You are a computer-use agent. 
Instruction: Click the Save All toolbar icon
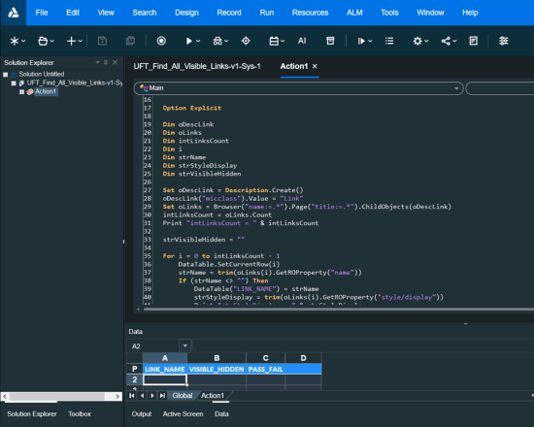(130, 41)
